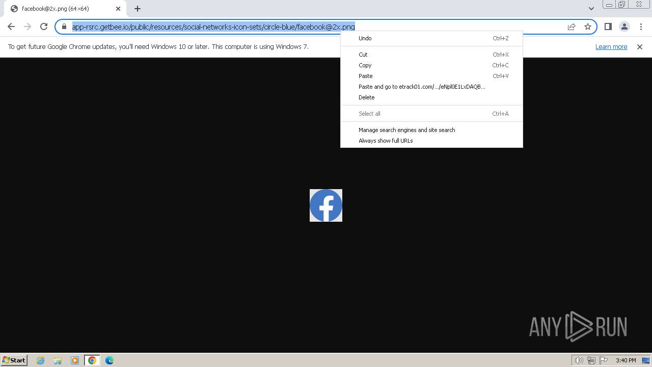Choose Copy from the context menu

(431, 65)
